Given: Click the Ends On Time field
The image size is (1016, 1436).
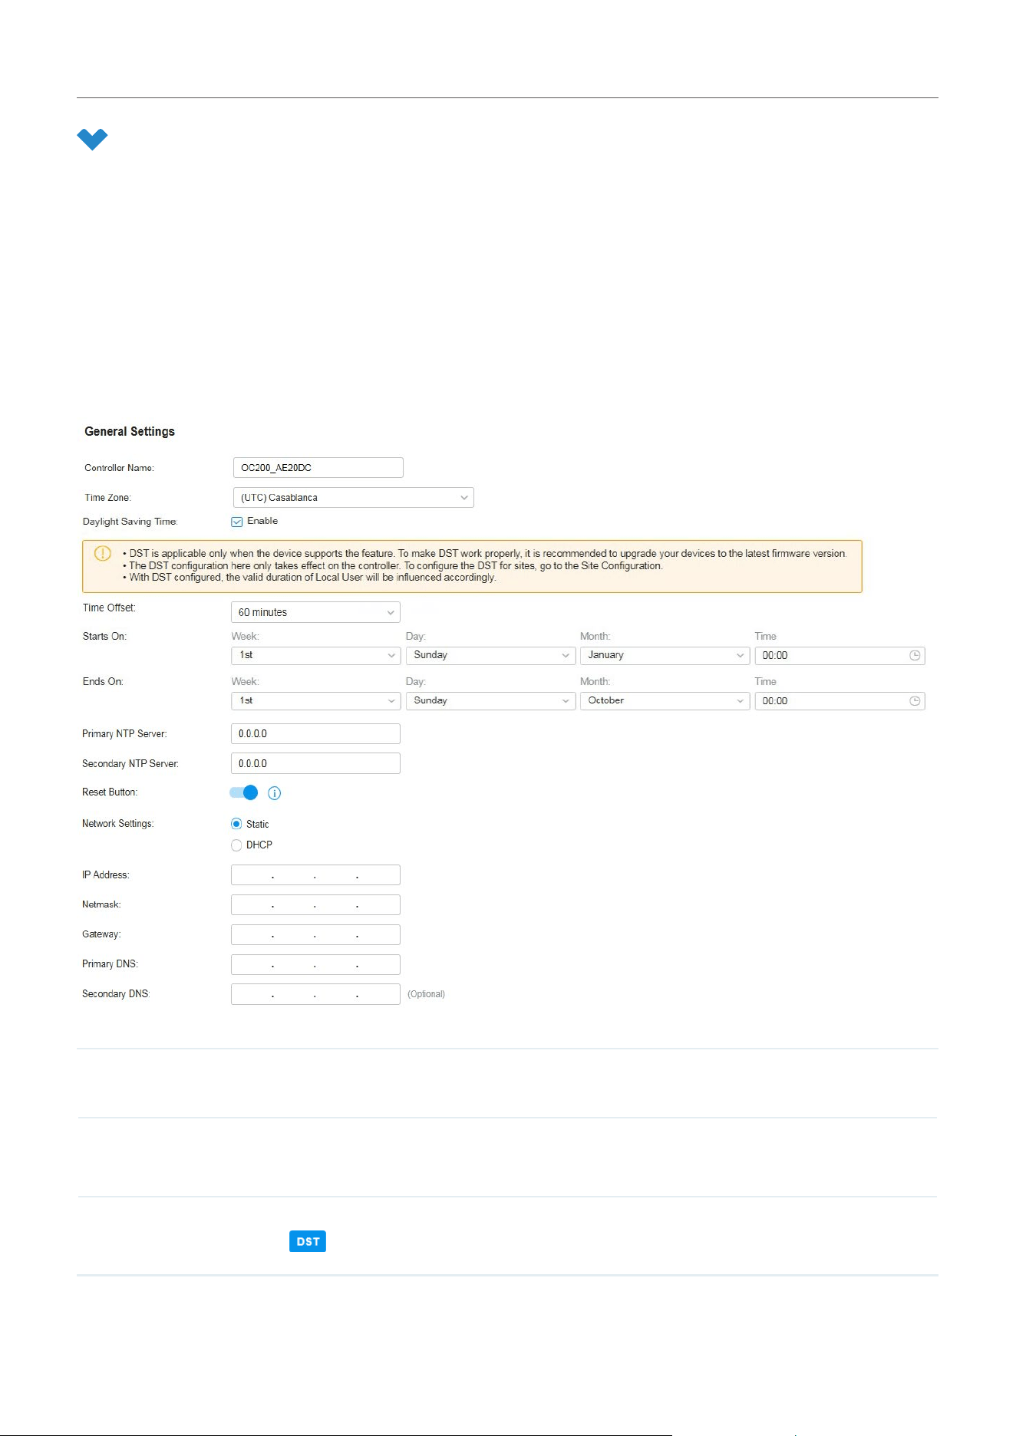Looking at the screenshot, I should click(x=840, y=701).
